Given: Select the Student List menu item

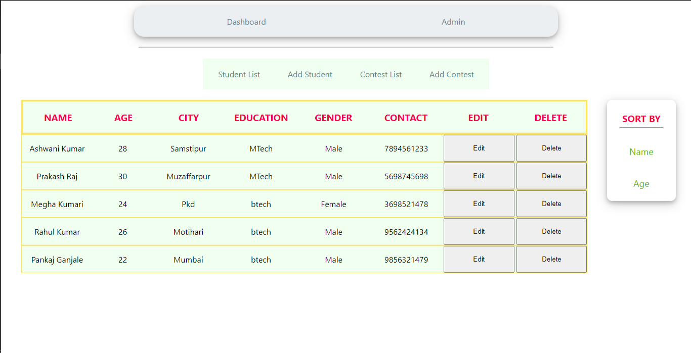Looking at the screenshot, I should 239,74.
